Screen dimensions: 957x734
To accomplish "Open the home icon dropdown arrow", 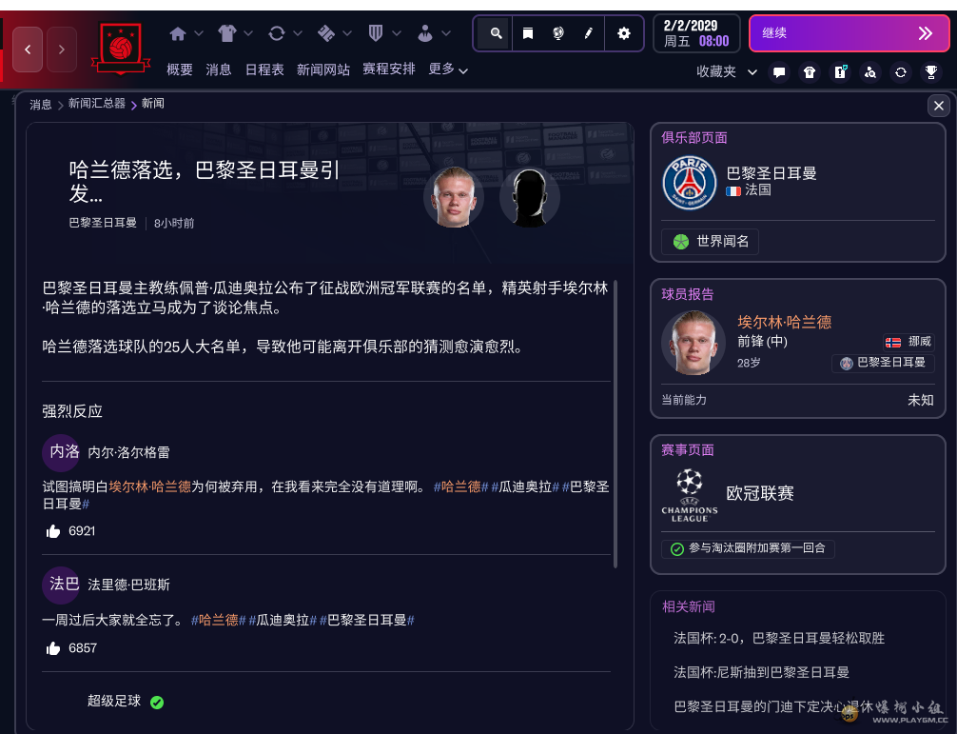I will pos(199,33).
